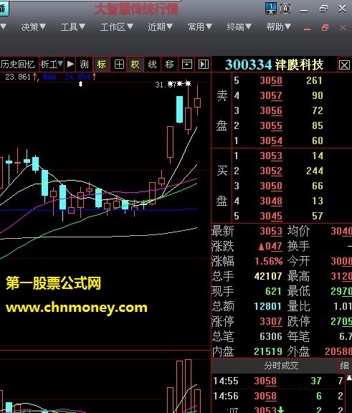Click the 31.87 high price label on chart

[166, 85]
